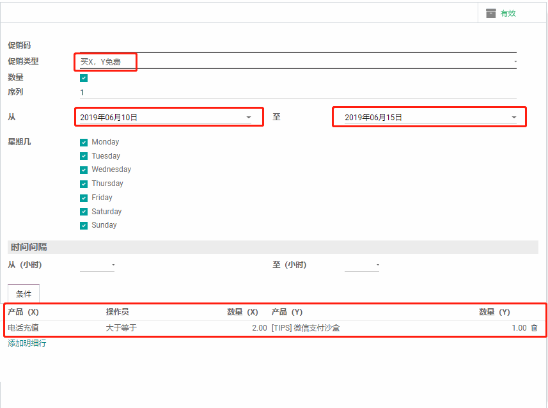Click the 微信支付沙盒 product Y cell
548x408 pixels.
306,328
